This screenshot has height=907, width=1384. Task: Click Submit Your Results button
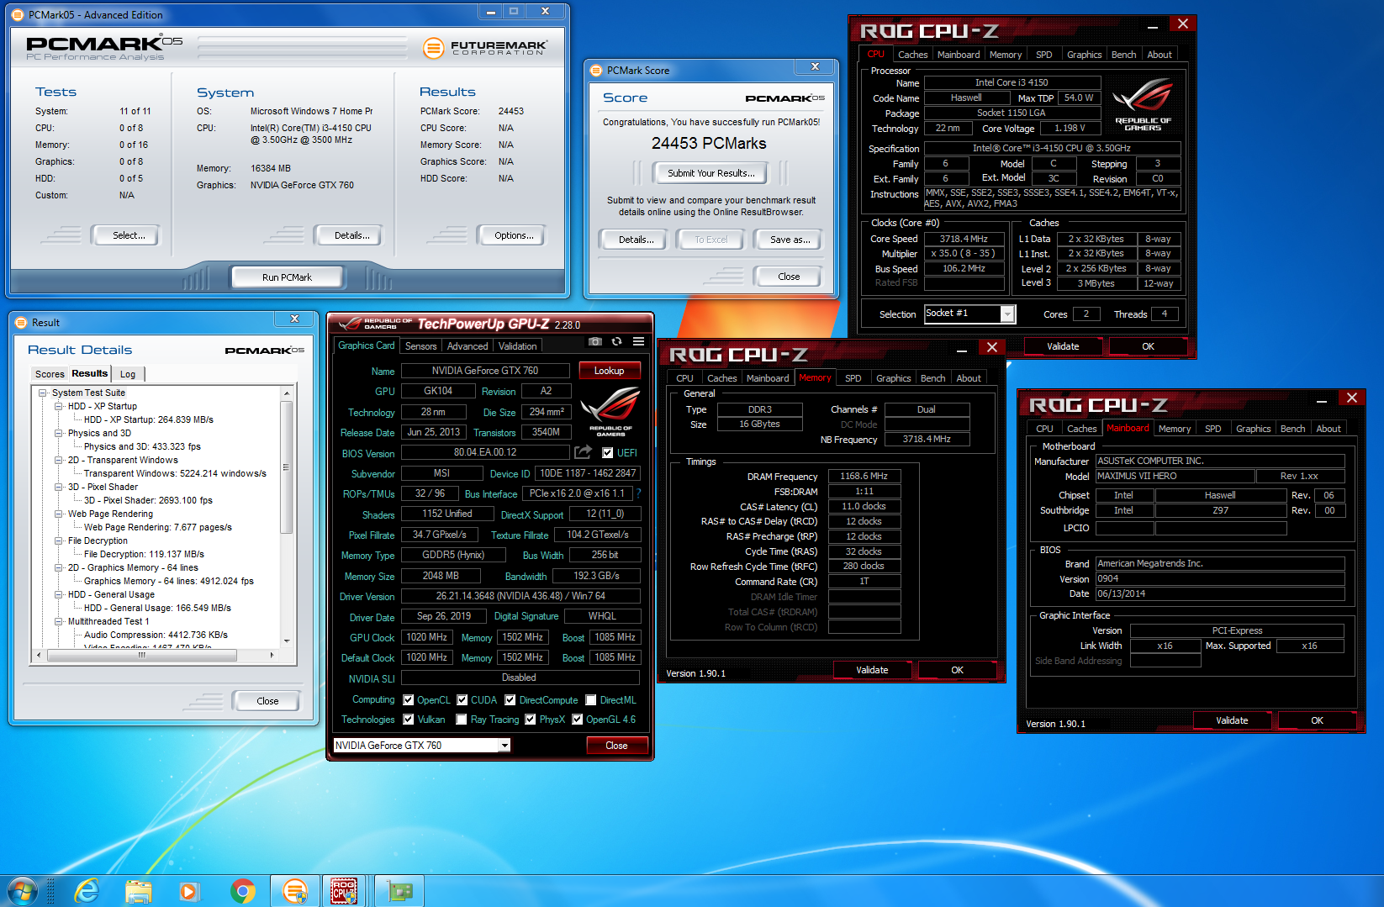pos(711,173)
